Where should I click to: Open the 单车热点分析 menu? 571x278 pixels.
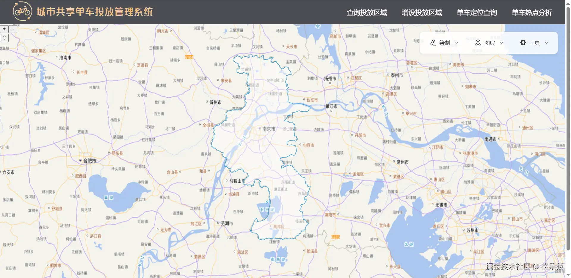532,12
